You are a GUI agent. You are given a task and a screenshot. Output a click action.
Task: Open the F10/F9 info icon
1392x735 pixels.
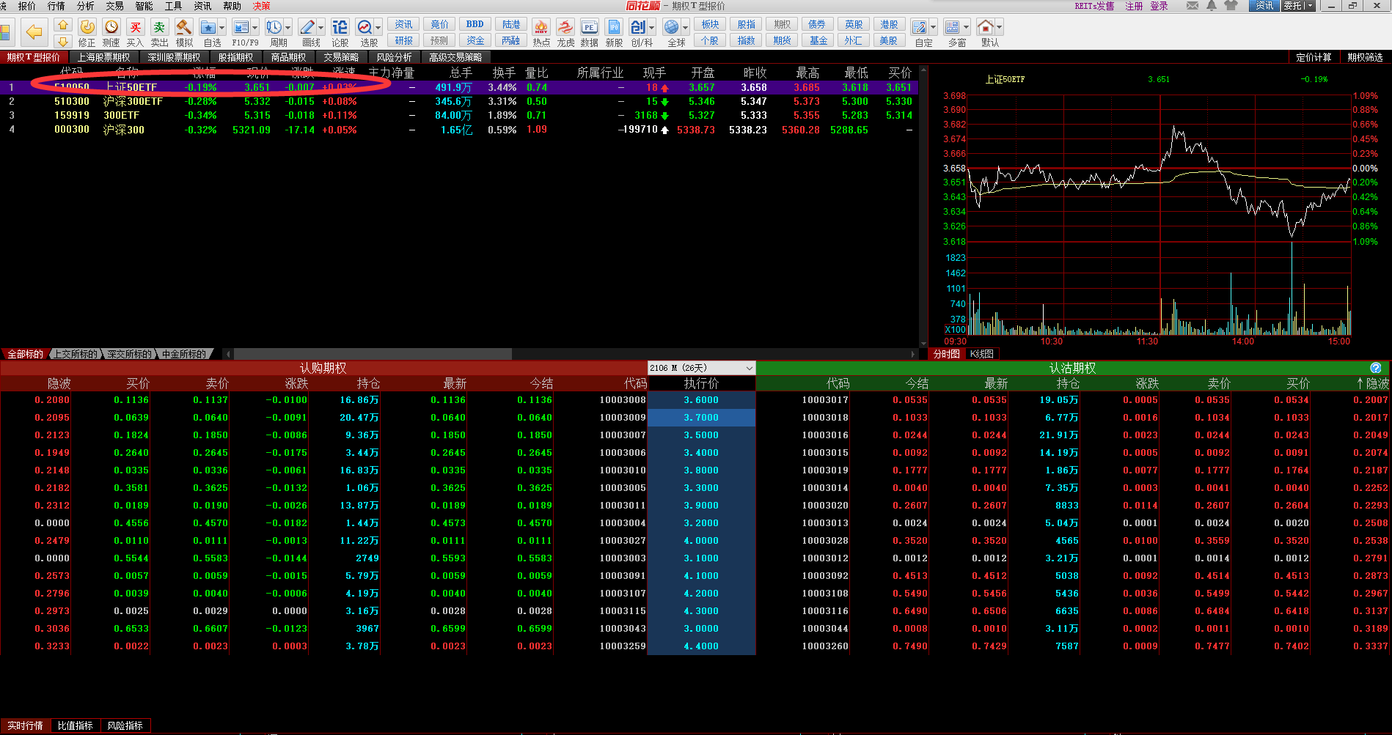click(x=241, y=28)
